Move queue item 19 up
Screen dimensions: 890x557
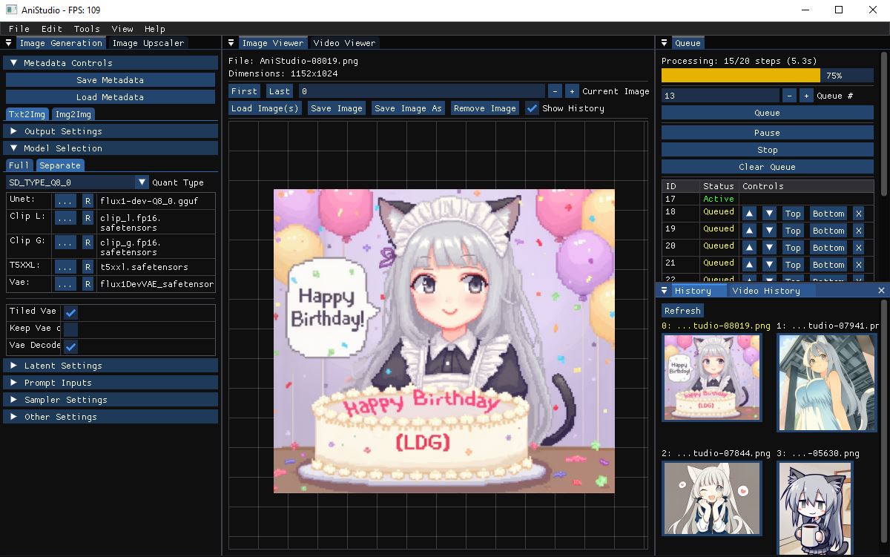tap(749, 231)
